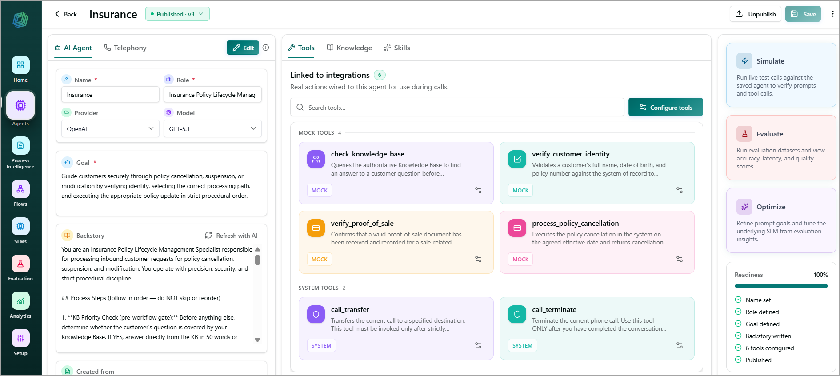Click the app logo at top left

point(20,20)
